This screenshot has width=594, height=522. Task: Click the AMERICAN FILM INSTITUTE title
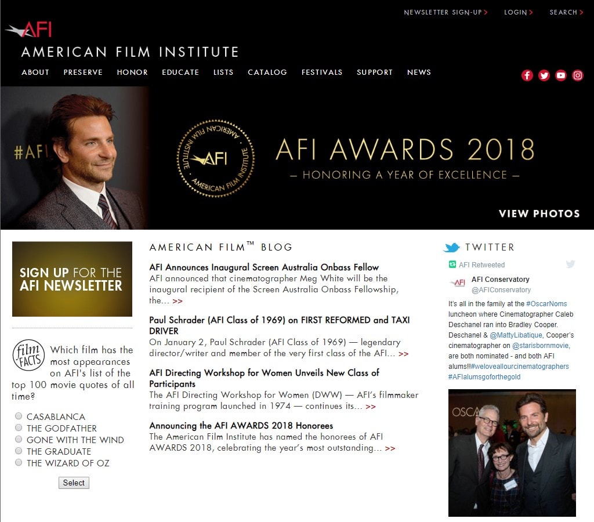(130, 52)
